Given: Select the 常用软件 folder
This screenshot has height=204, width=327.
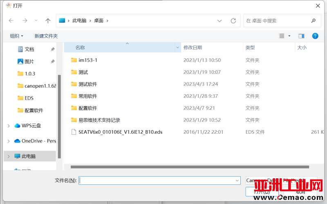Looking at the screenshot, I should click(x=87, y=96).
